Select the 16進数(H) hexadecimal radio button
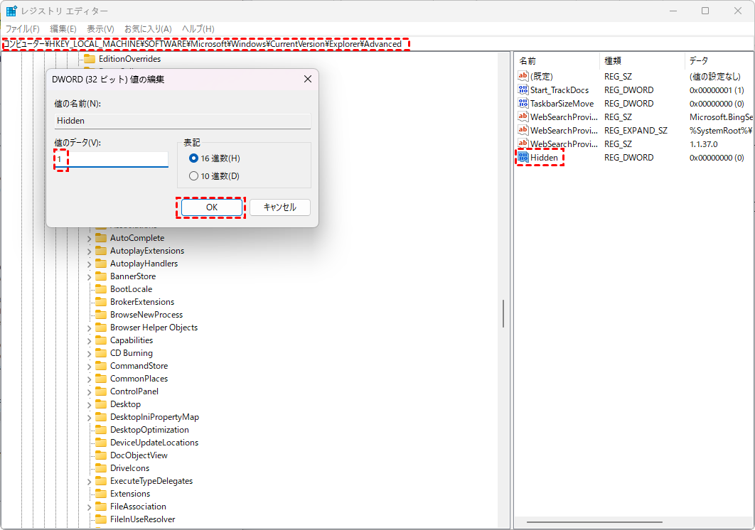 tap(193, 158)
